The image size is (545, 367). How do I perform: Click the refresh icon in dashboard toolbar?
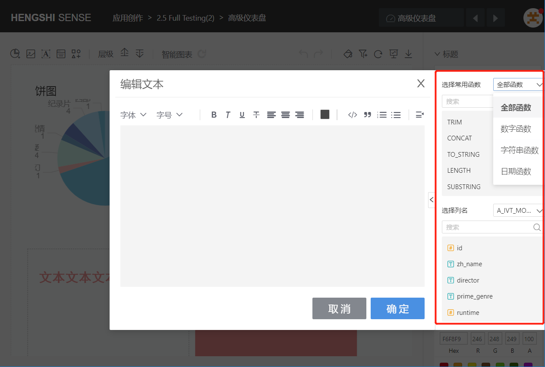click(x=378, y=54)
